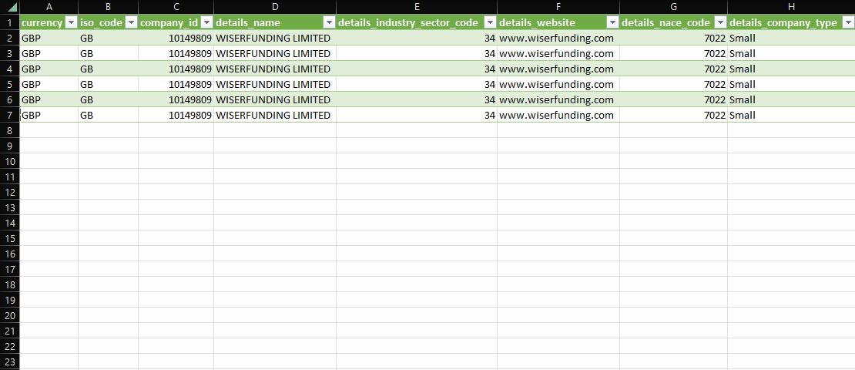The width and height of the screenshot is (855, 370).
Task: Select nace code 7022 in row 6
Action: pyautogui.click(x=673, y=100)
